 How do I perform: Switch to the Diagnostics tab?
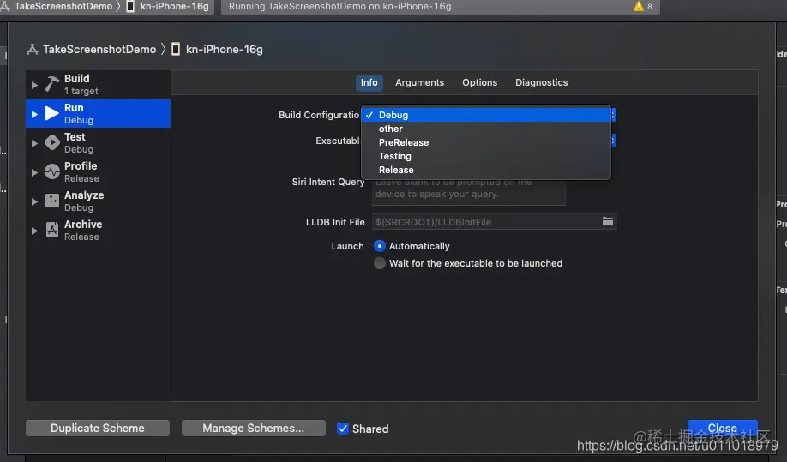tap(541, 82)
